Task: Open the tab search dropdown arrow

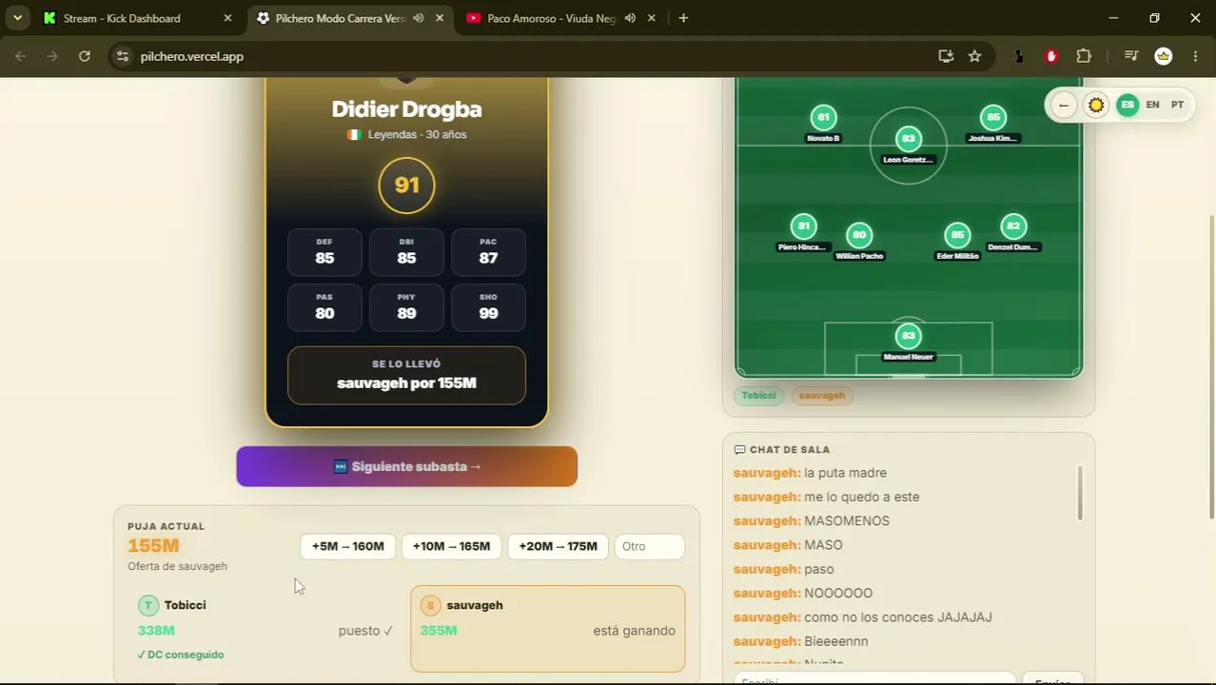Action: coord(17,18)
